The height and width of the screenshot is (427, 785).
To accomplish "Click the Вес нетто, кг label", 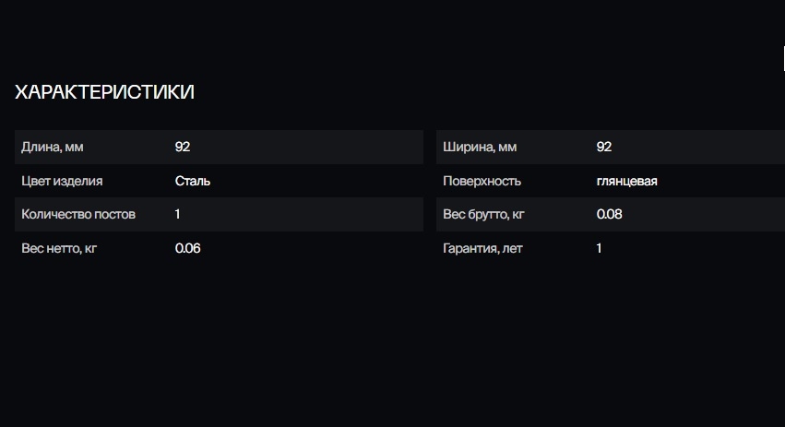I will point(59,248).
